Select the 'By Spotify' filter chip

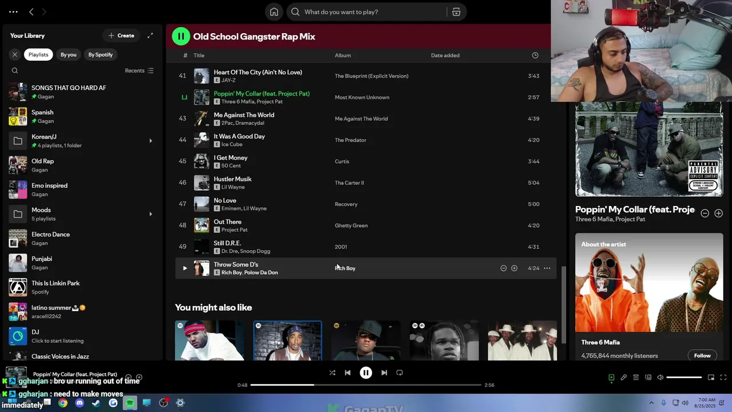[101, 54]
